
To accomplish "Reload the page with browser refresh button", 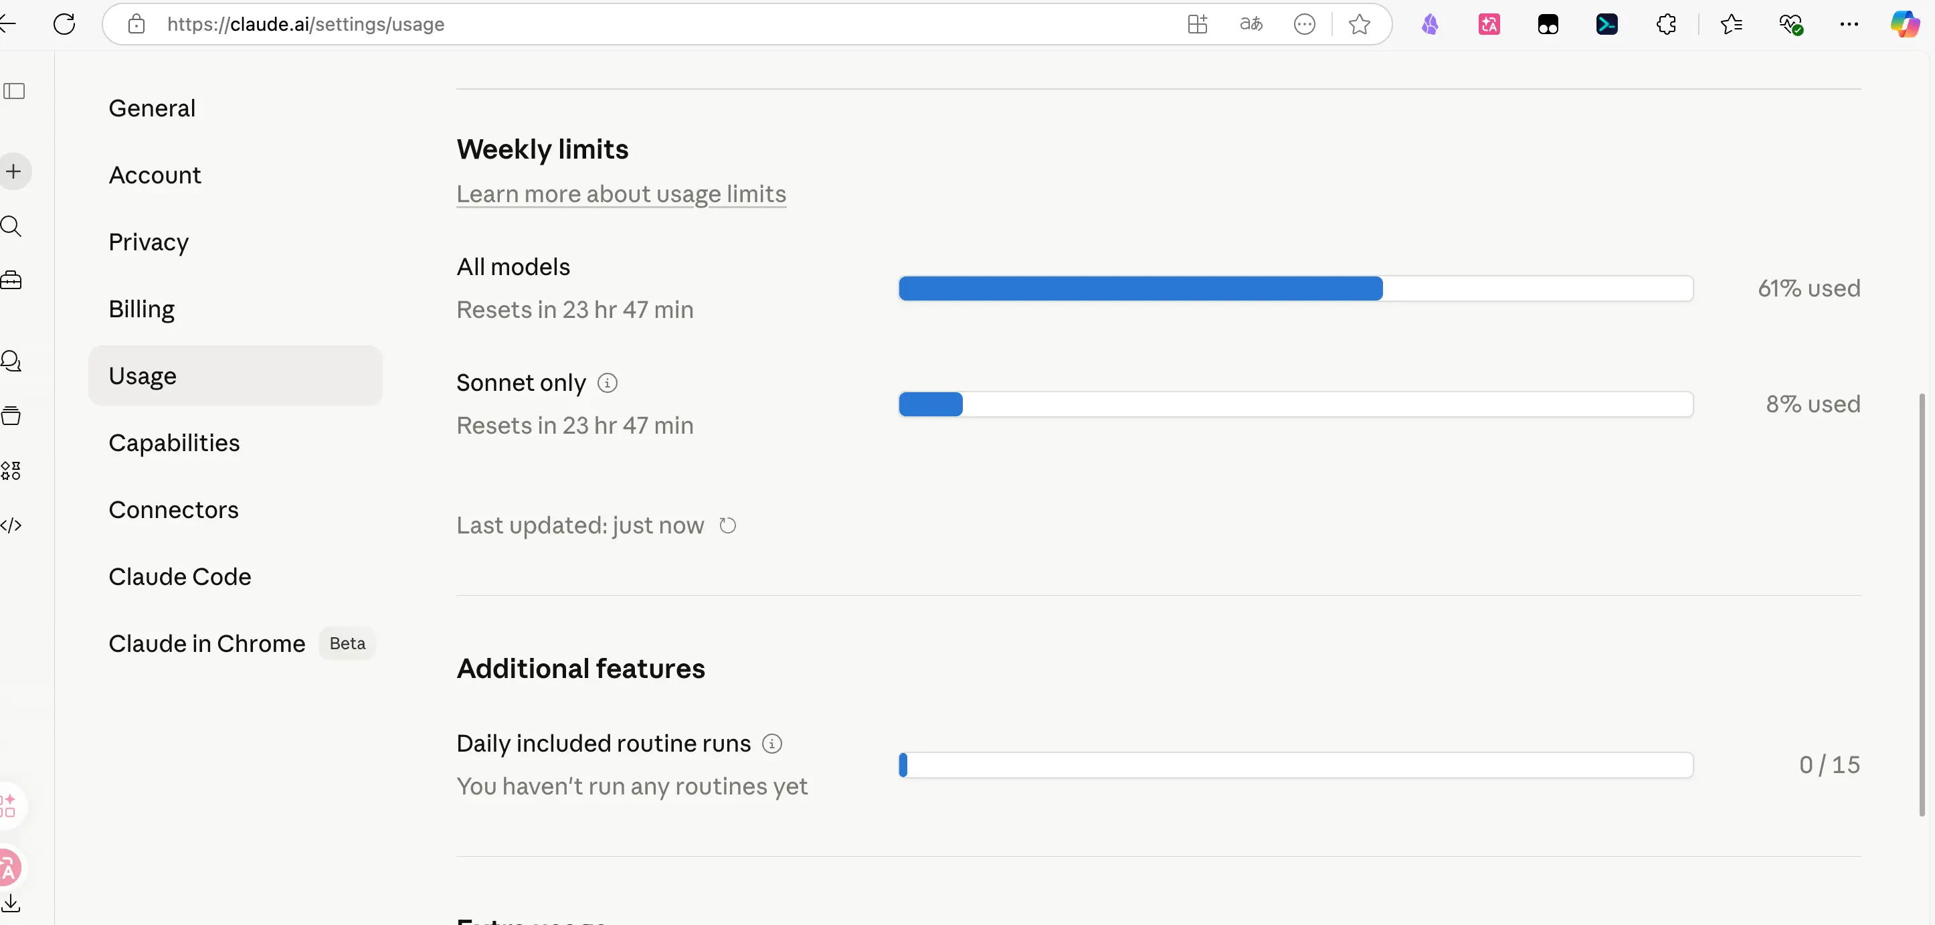I will [65, 24].
